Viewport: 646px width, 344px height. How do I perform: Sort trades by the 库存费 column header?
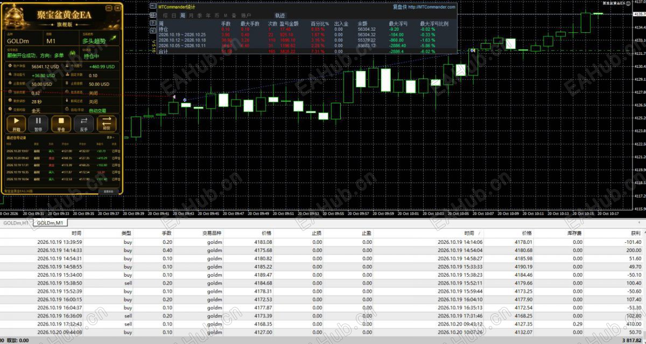[574, 233]
